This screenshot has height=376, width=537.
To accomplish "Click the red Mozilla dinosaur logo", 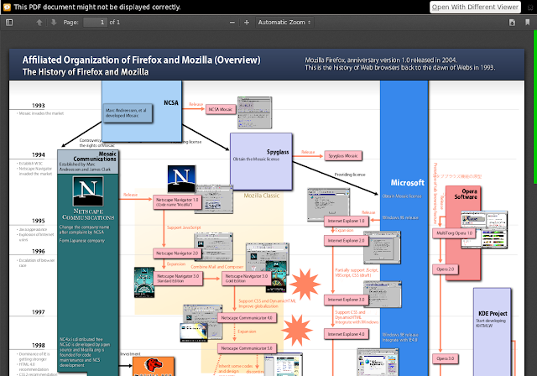I will (x=153, y=366).
